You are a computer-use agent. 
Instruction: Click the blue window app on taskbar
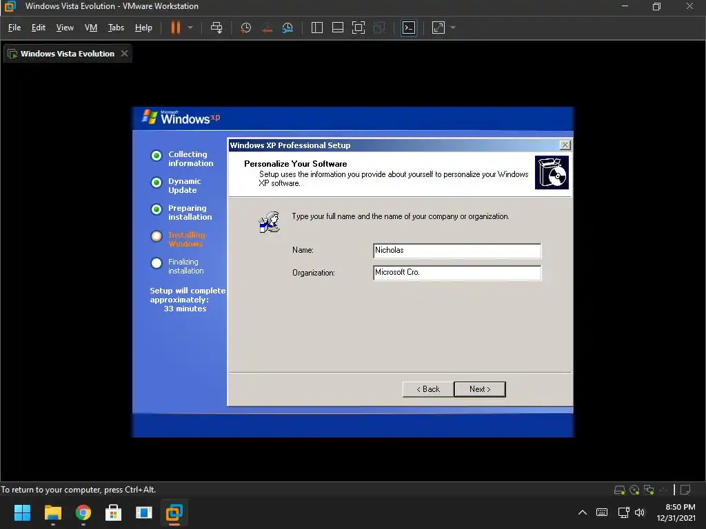pyautogui.click(x=144, y=512)
